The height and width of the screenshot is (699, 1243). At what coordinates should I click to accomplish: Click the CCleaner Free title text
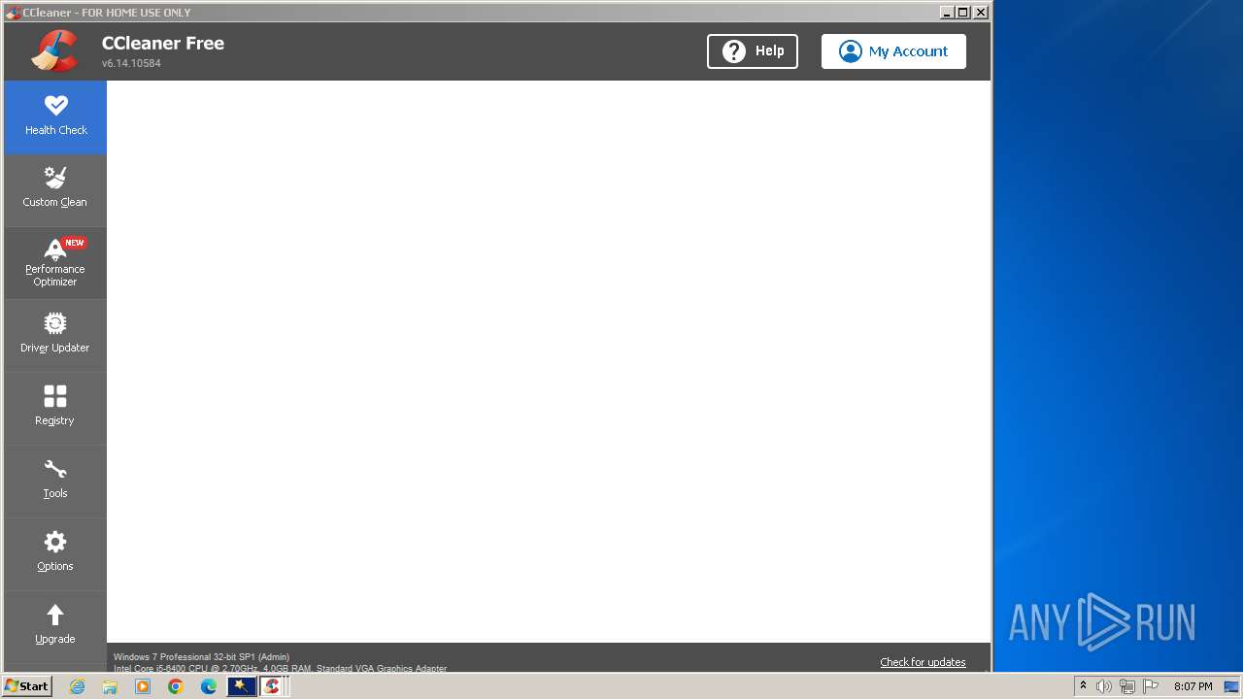coord(163,43)
